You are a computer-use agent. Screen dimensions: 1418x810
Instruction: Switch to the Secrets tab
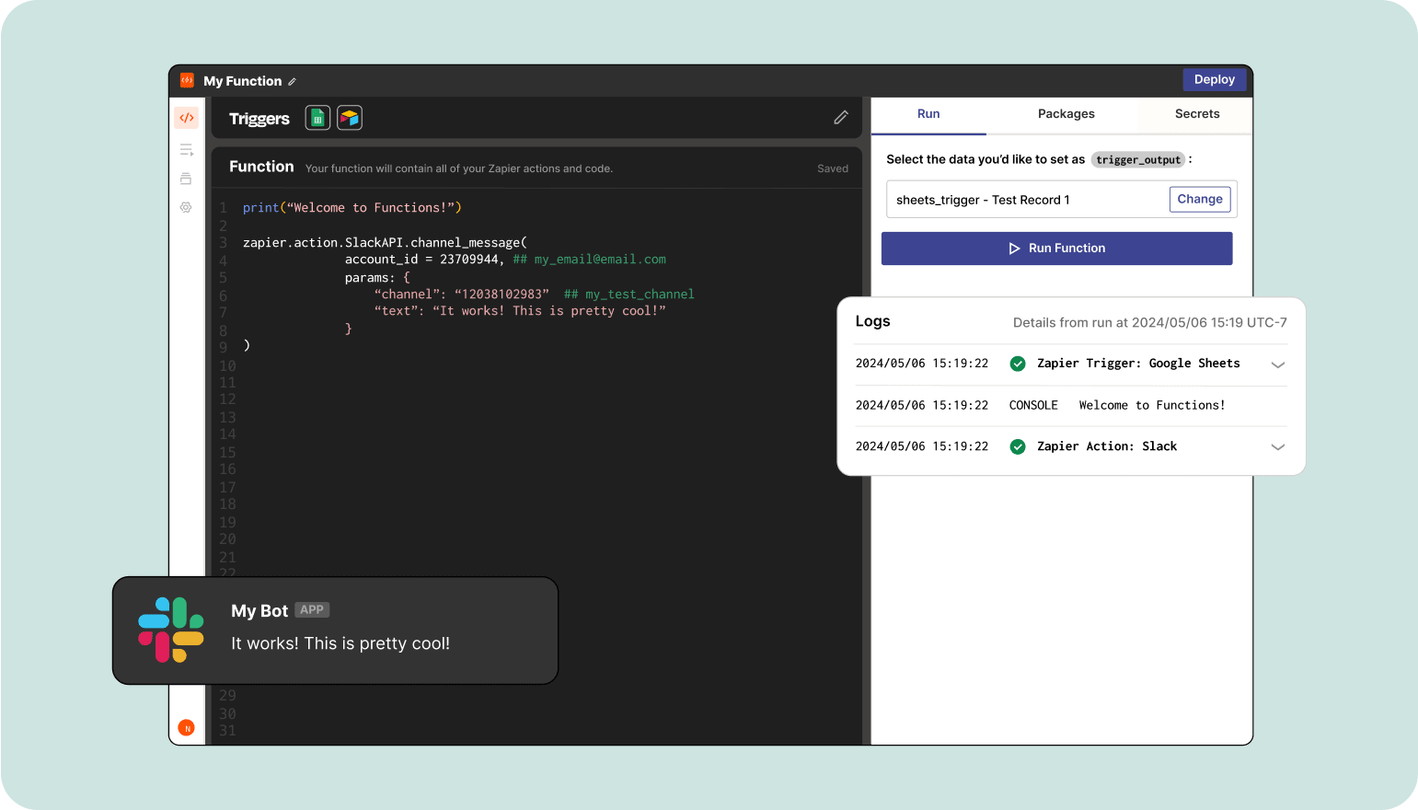[1196, 114]
